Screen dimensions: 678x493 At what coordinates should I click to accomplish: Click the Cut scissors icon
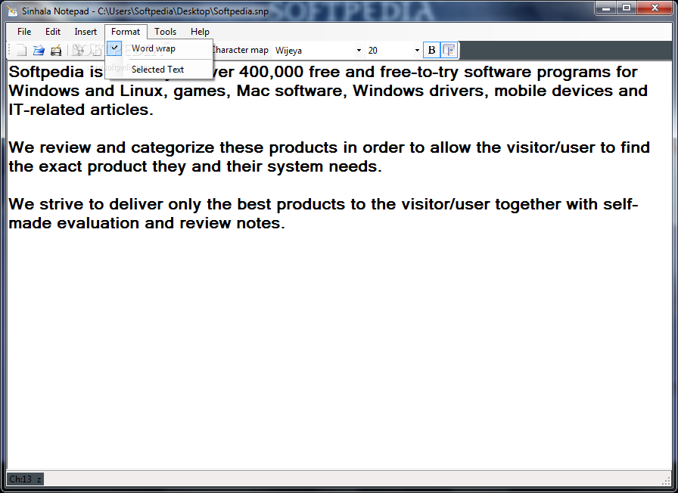pos(78,51)
